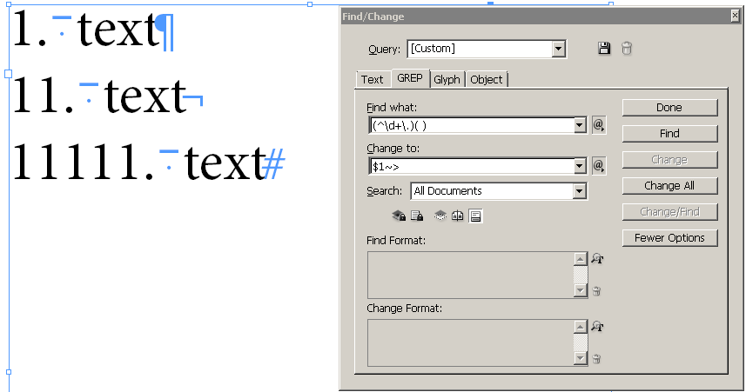Image resolution: width=746 pixels, height=392 pixels.
Task: Toggle Include Locked Stories search option
Action: [x=417, y=216]
